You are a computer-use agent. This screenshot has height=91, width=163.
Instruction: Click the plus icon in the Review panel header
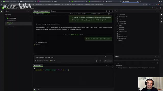click(155, 56)
